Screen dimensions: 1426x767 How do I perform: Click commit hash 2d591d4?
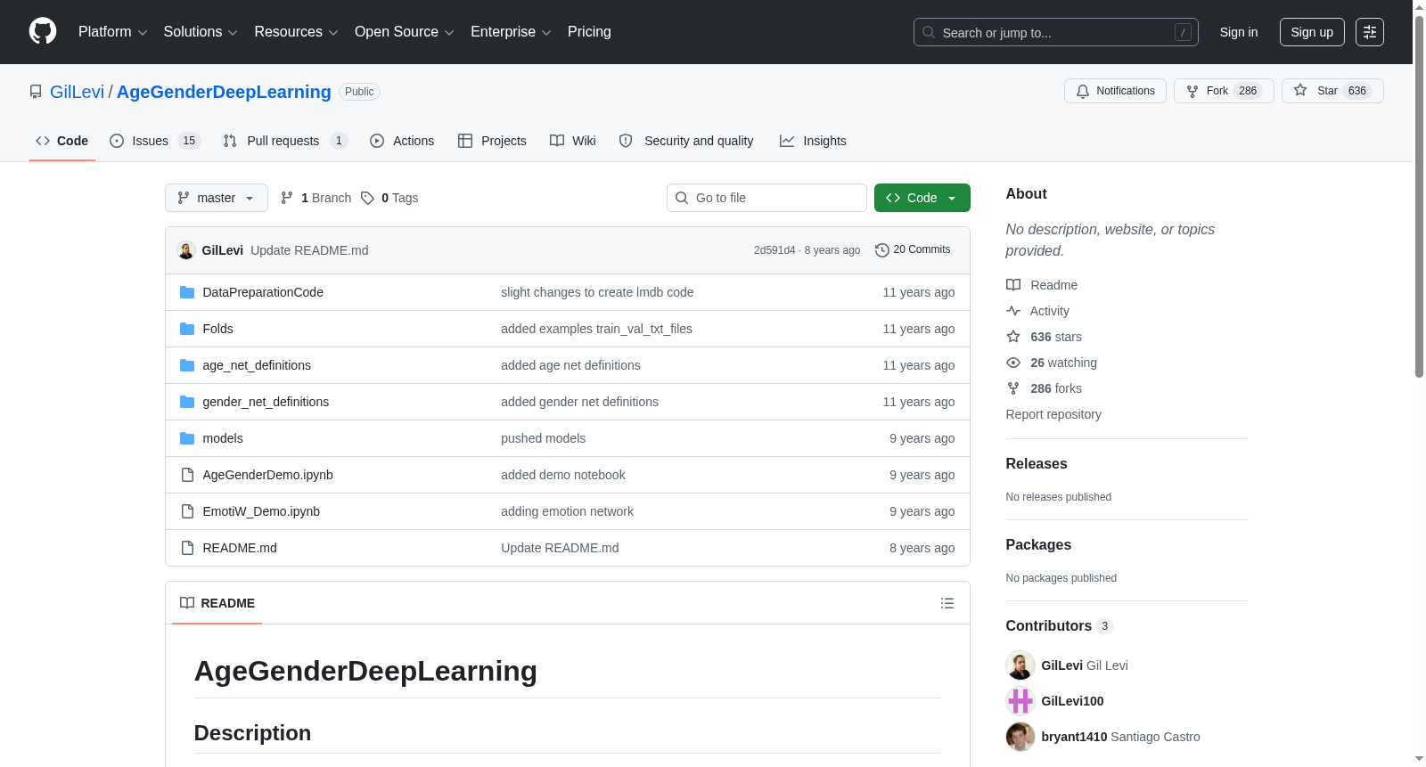(774, 250)
